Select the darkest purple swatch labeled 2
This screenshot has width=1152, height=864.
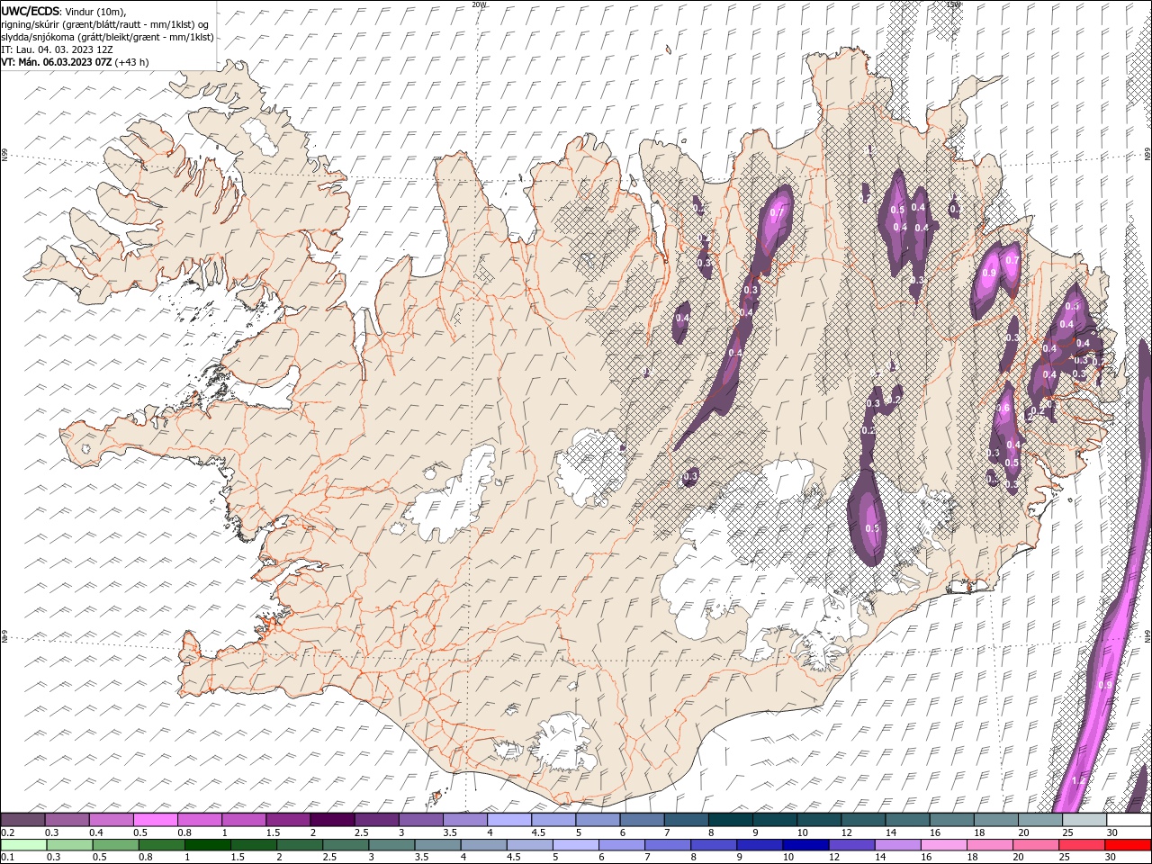pos(331,820)
